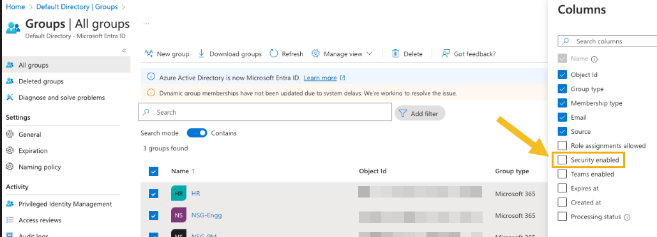Click the sort arrow next to Name header

tap(193, 171)
